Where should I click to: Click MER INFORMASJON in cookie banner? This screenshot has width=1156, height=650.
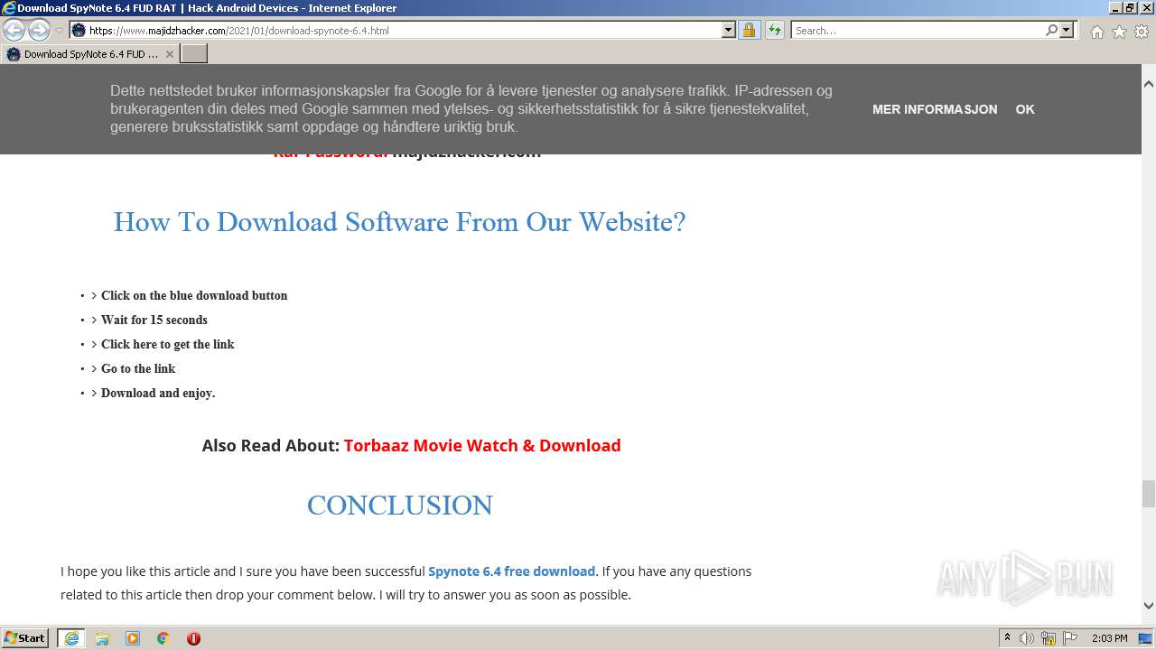tap(935, 109)
